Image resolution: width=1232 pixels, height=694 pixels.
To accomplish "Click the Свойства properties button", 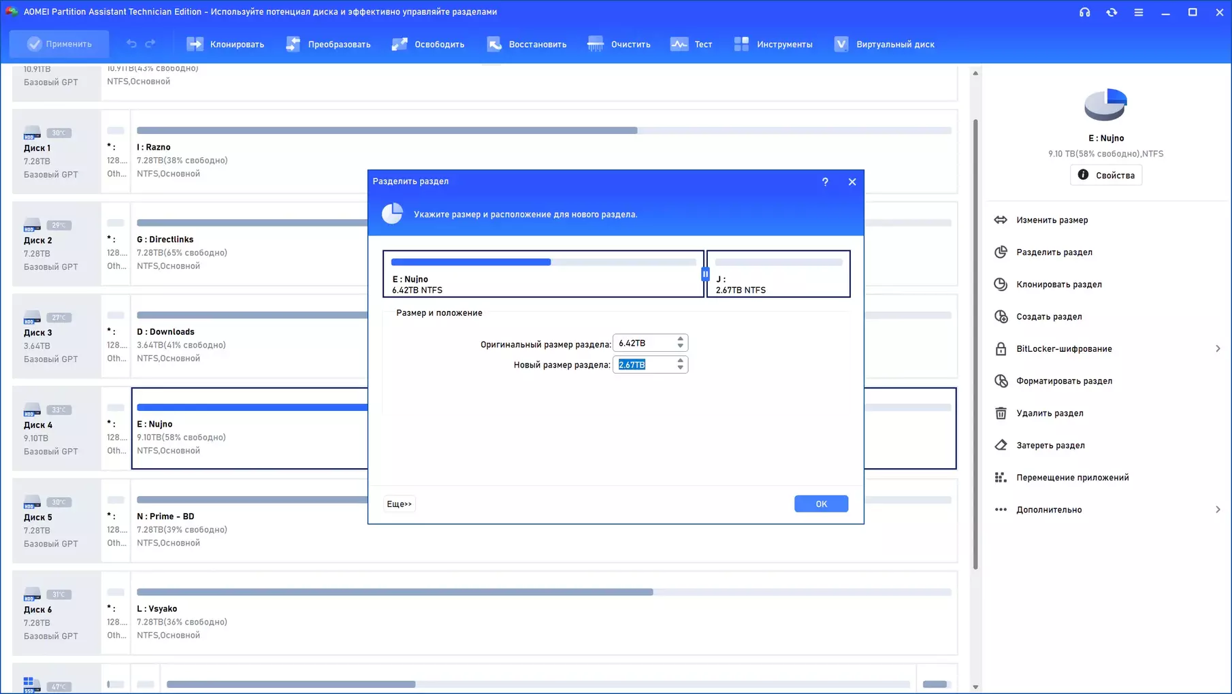I will pyautogui.click(x=1106, y=176).
